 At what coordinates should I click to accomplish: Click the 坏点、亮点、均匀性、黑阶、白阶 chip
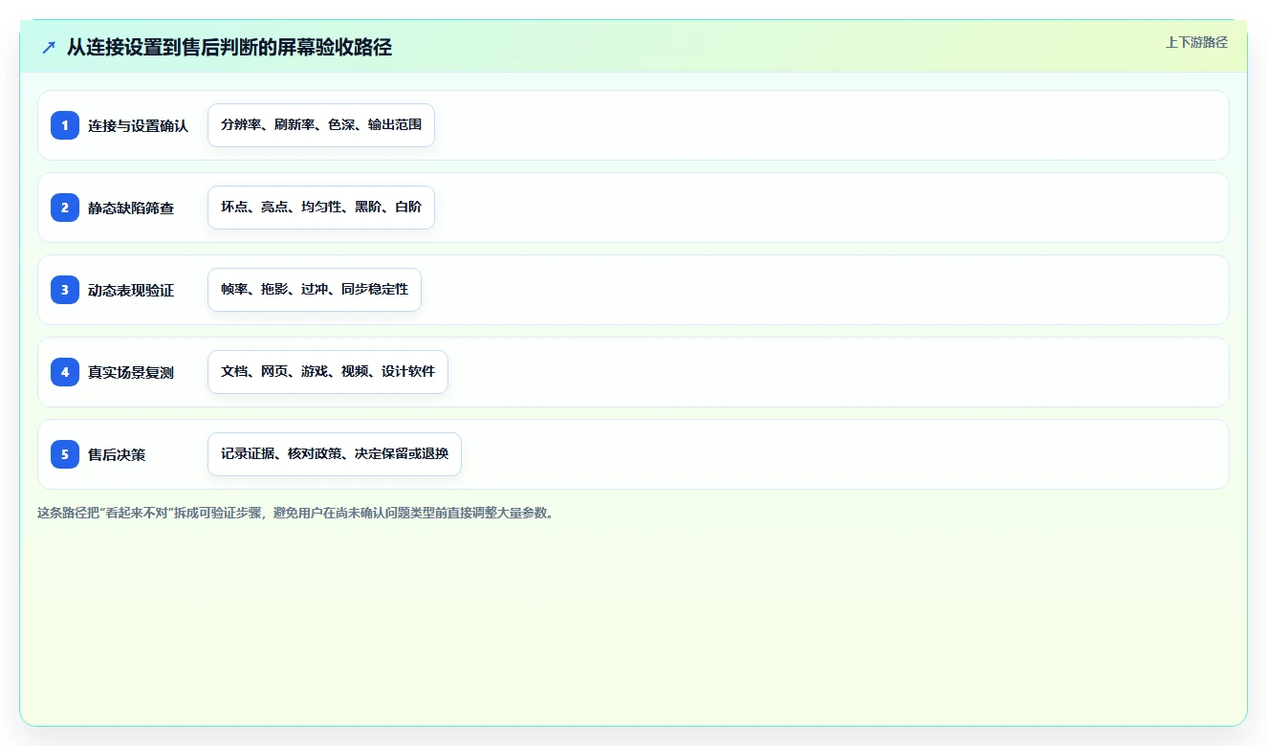tap(321, 208)
